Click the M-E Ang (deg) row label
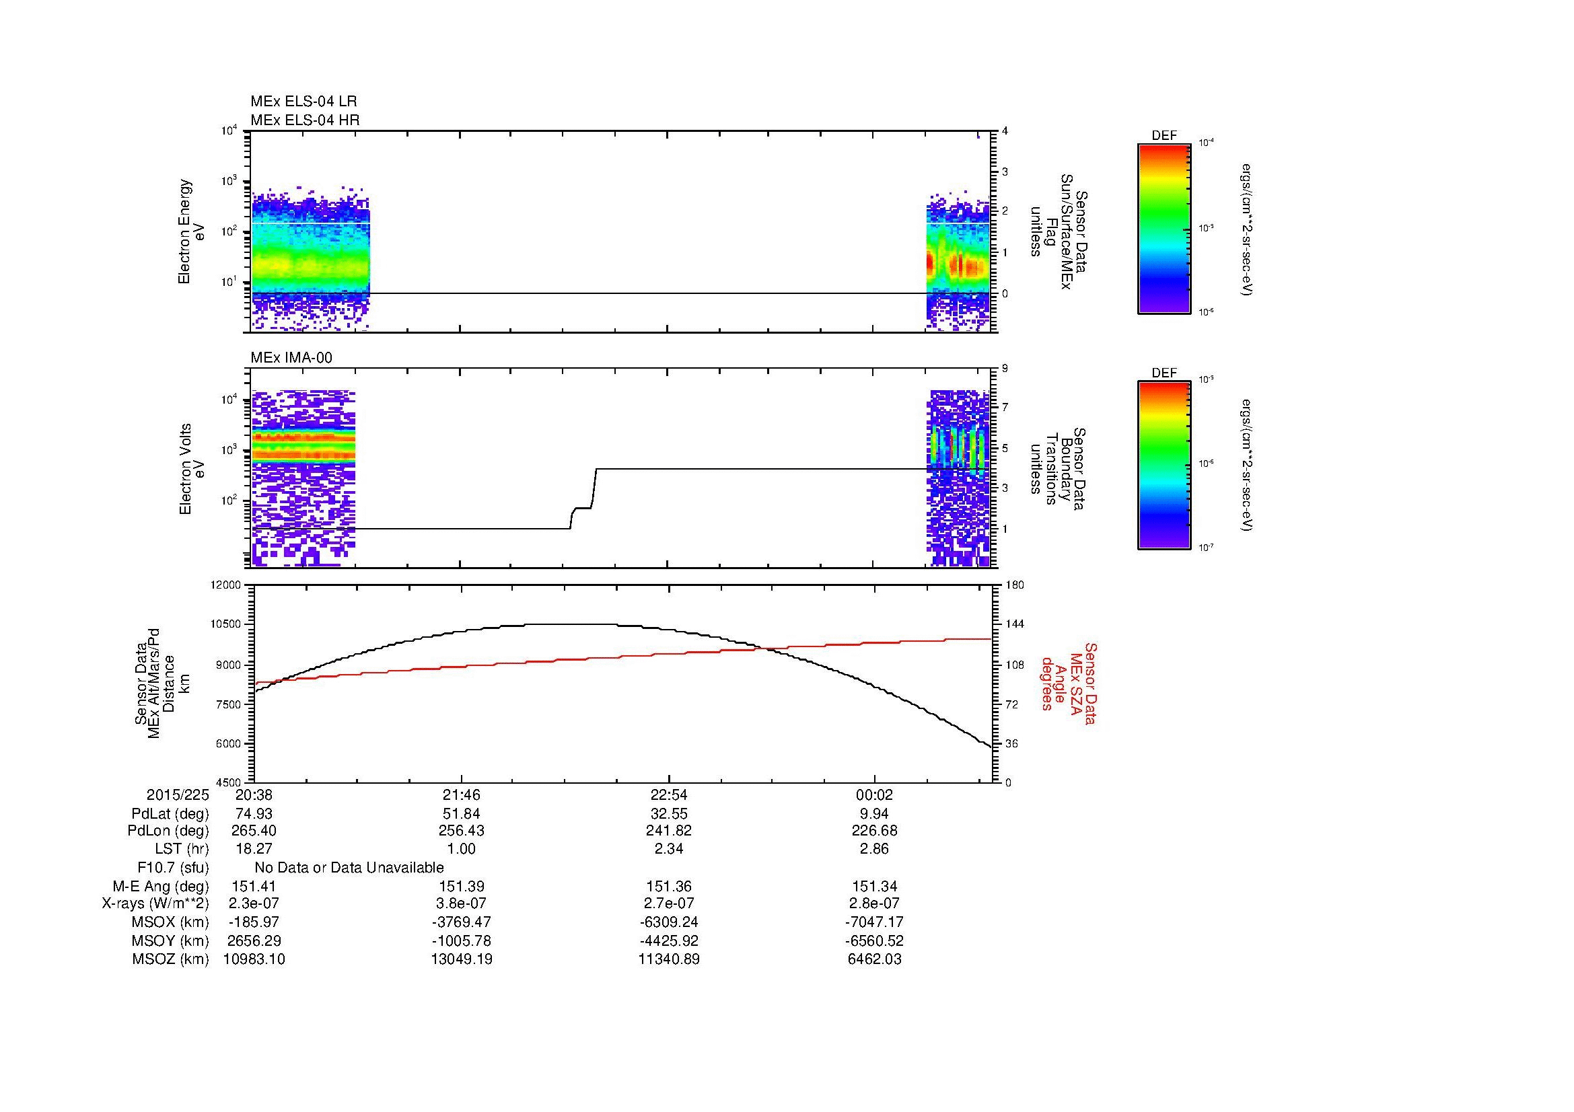Viewport: 1574px width, 1112px height. pos(160,886)
